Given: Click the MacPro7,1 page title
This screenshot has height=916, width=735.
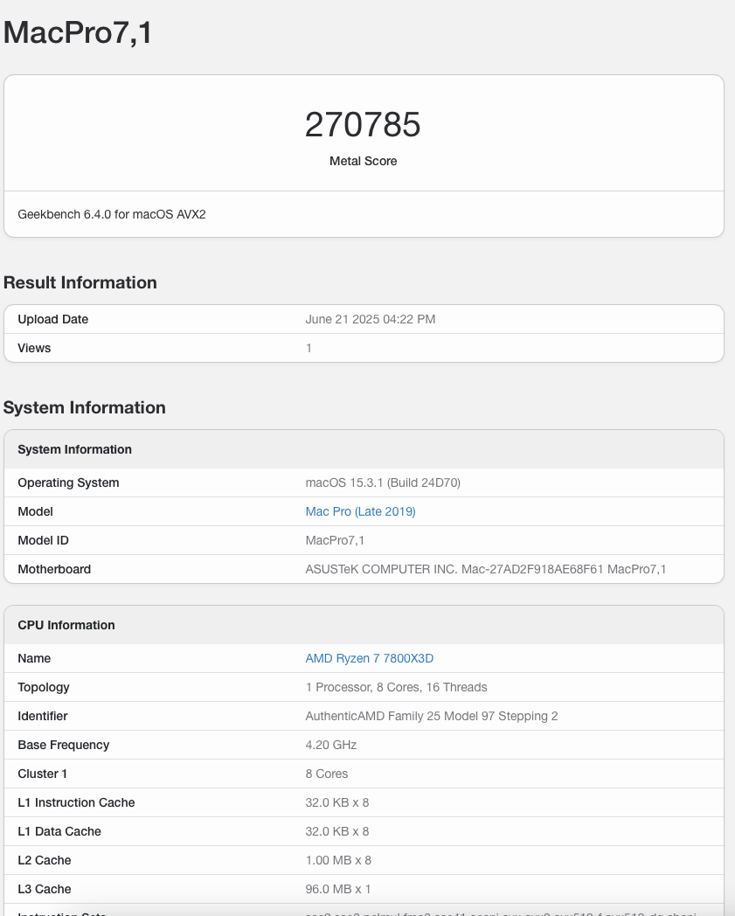Looking at the screenshot, I should pyautogui.click(x=77, y=33).
